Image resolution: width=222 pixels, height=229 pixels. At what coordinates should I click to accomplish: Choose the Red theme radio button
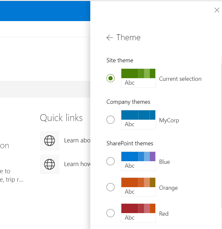[x=110, y=213]
